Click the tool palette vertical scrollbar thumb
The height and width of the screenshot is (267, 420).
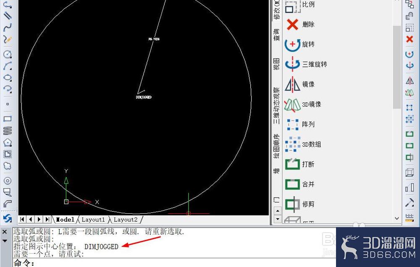point(397,67)
